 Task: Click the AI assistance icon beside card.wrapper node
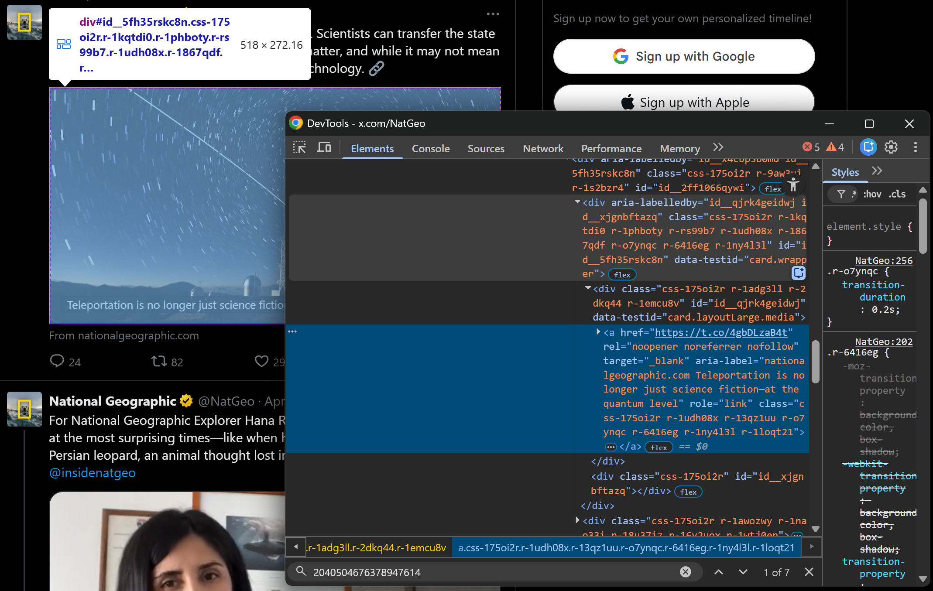point(799,273)
